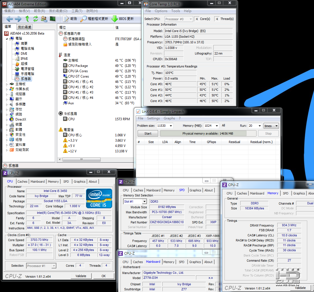
Task: Click the 驅動程式更新 magnifier icon
Action: (83, 19)
